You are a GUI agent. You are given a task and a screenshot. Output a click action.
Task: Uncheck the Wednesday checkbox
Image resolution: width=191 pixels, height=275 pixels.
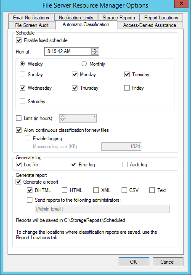(22, 88)
